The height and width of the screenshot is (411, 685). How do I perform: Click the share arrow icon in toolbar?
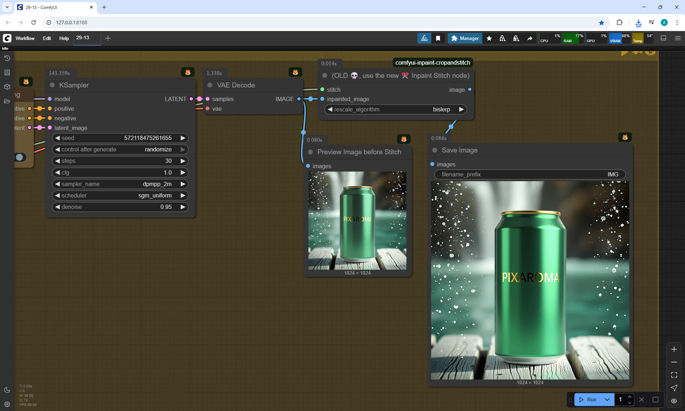(530, 38)
